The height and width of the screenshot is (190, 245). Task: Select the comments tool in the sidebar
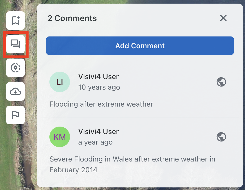[x=15, y=44]
